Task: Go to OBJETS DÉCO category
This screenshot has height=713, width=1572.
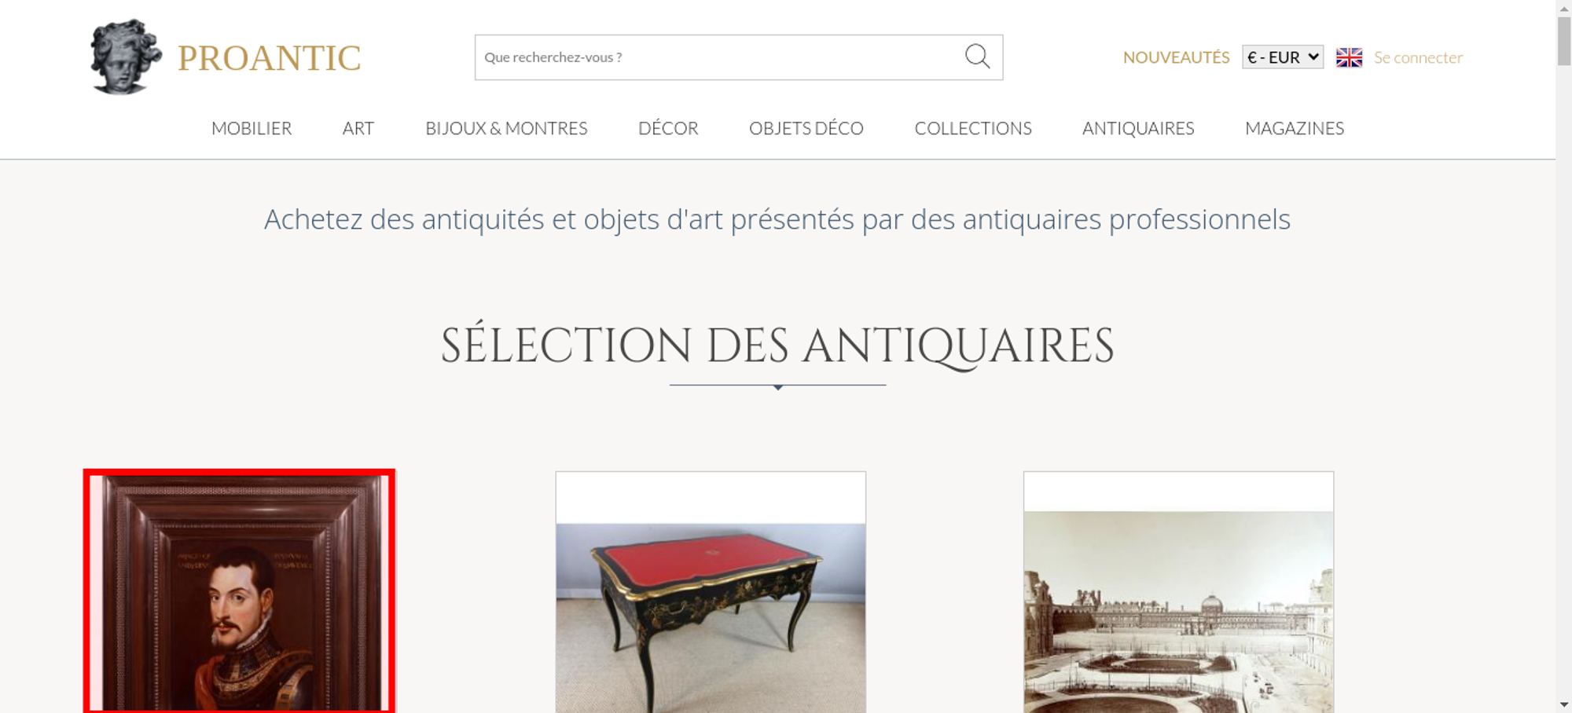Action: [x=806, y=128]
